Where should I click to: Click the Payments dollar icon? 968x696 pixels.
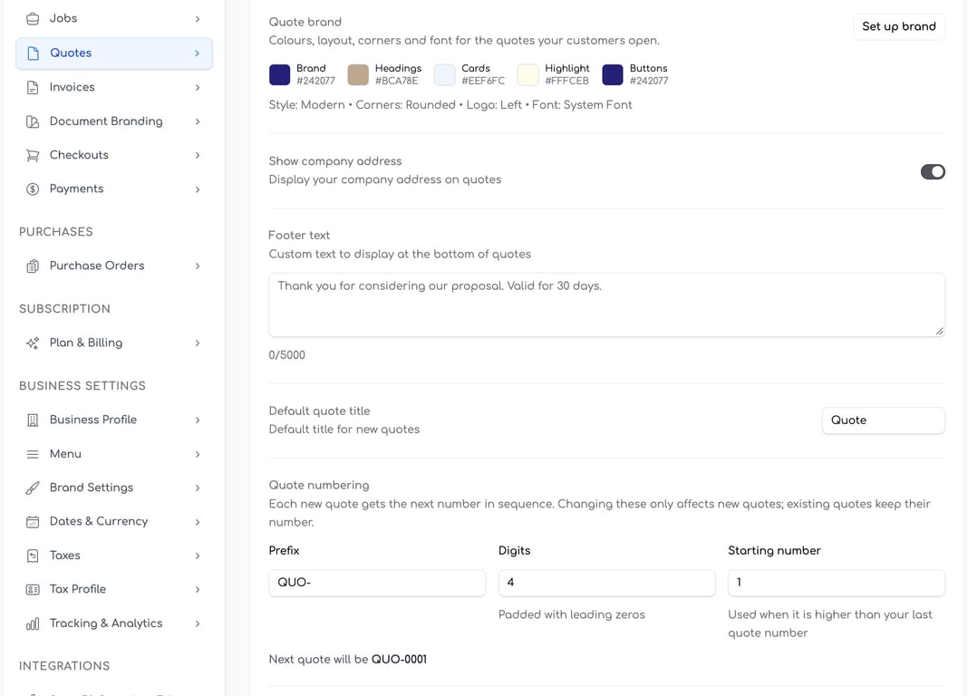point(33,189)
